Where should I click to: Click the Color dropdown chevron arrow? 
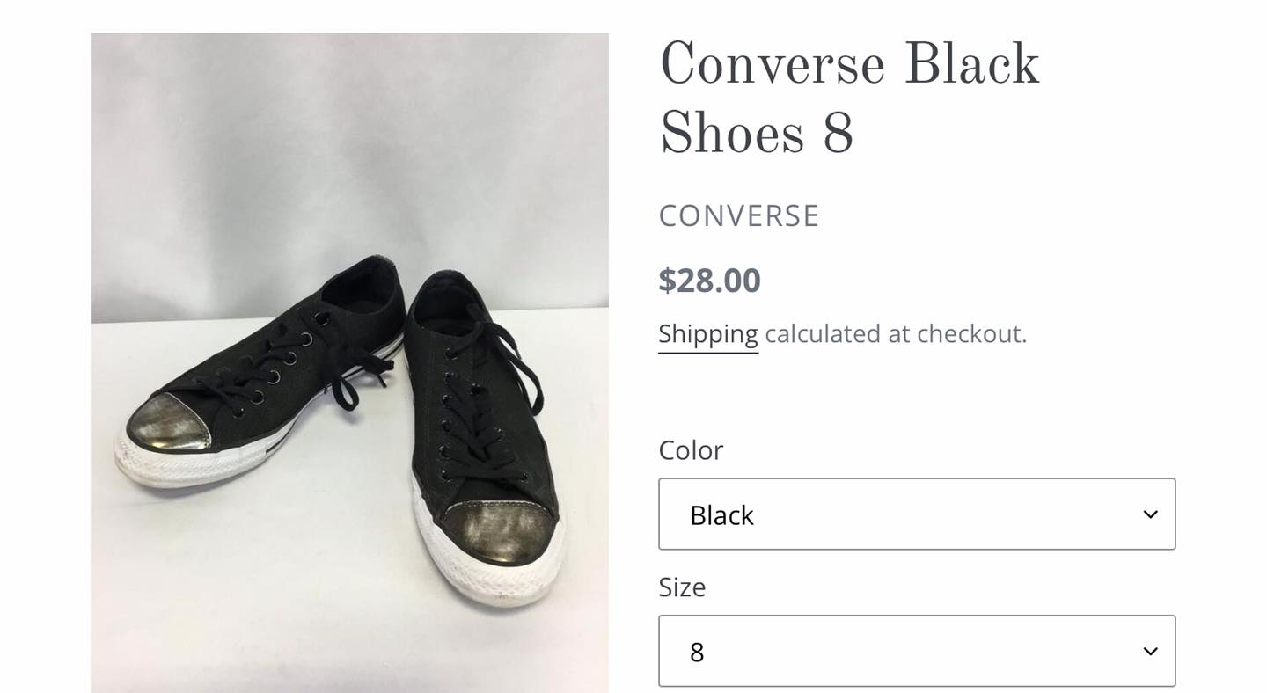click(1150, 514)
